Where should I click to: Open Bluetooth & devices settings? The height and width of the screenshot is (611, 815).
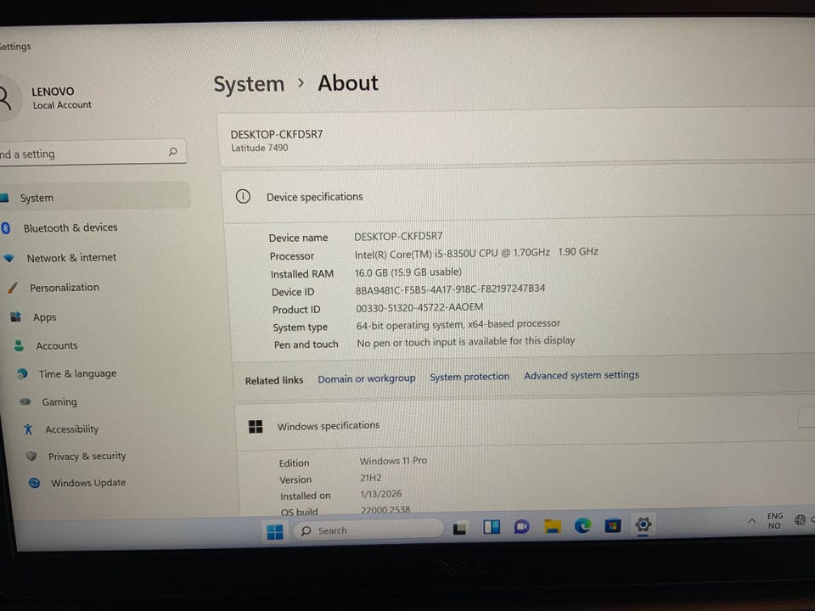point(70,227)
